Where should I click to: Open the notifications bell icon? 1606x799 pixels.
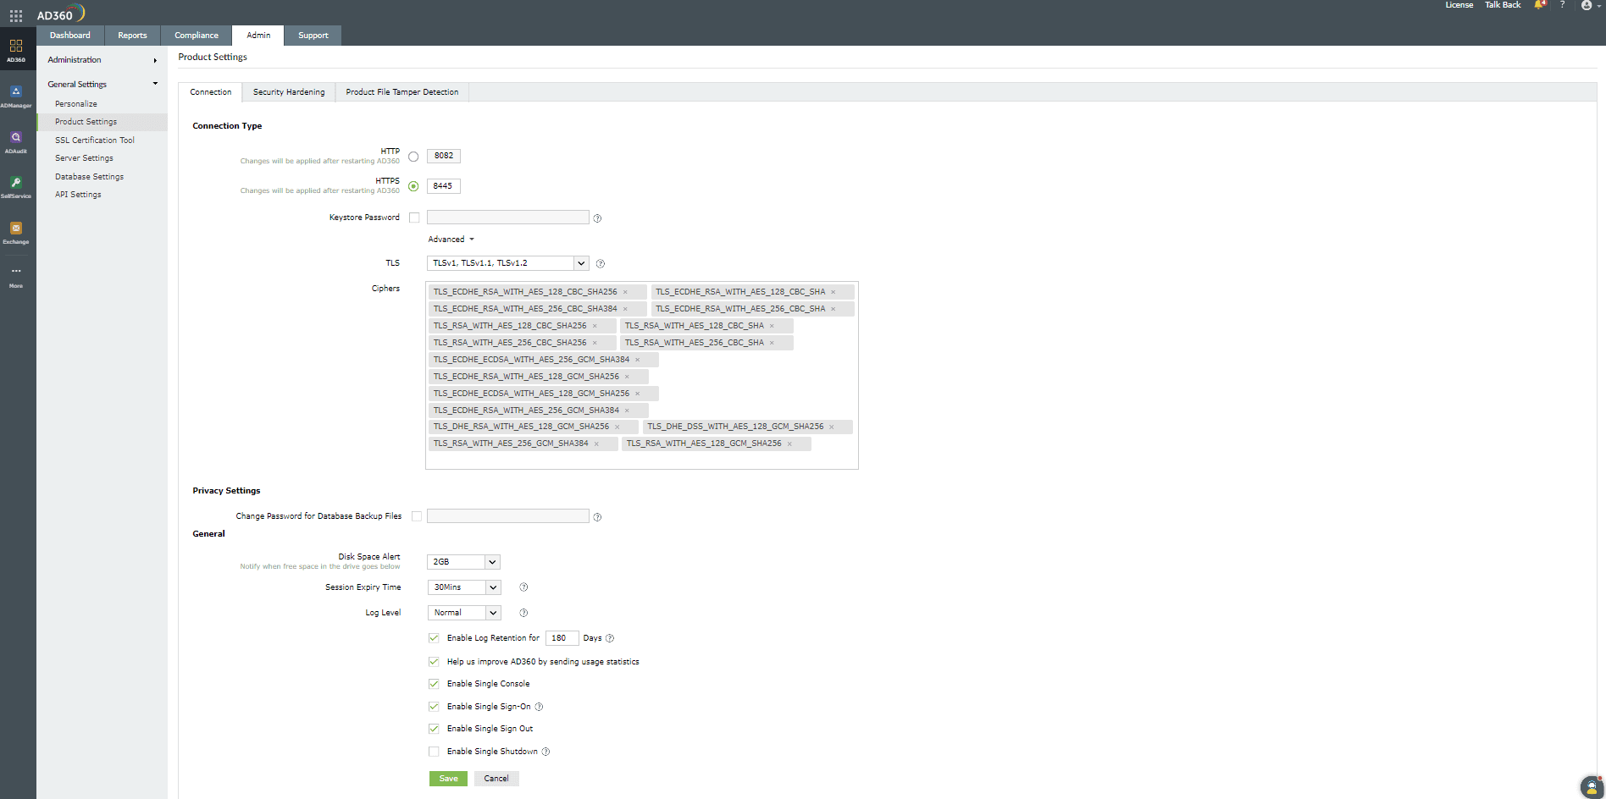pos(1539,5)
